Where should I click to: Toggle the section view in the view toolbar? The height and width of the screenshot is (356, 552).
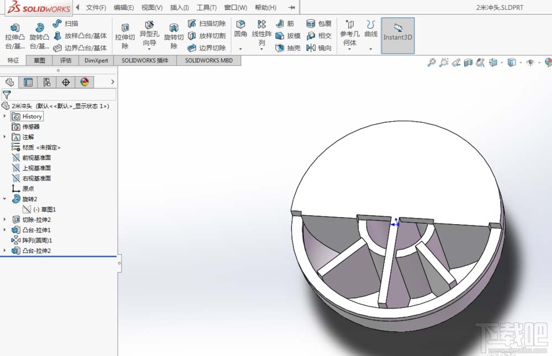click(x=468, y=63)
